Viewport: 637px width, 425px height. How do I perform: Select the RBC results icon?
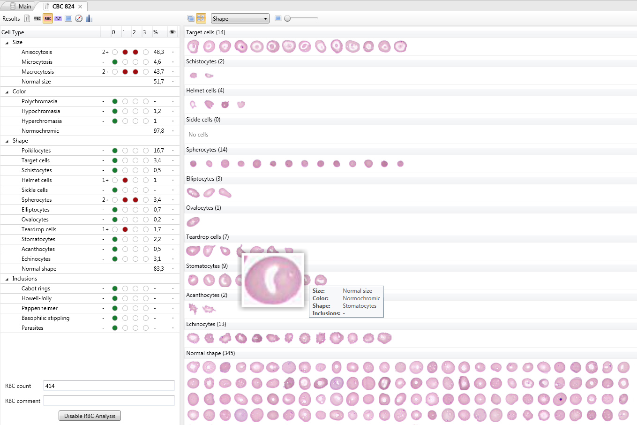tap(48, 19)
